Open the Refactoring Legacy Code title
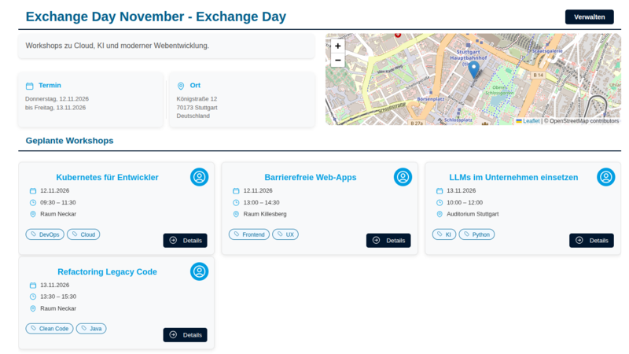Screen dimensions: 629x354 tap(107, 271)
